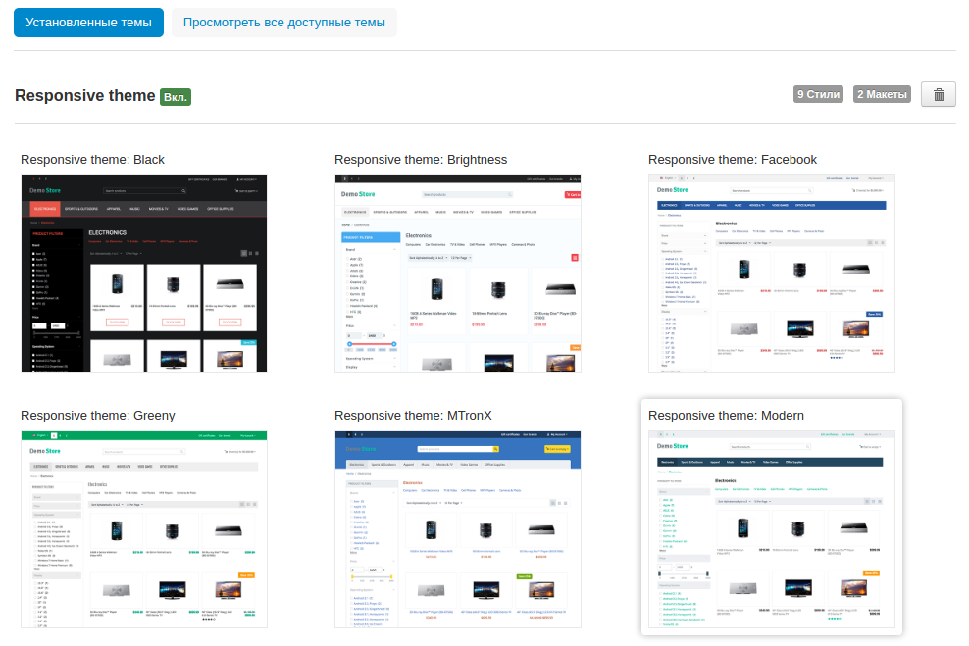Select the Black style preview thumbnail
969x646 pixels.
(144, 273)
